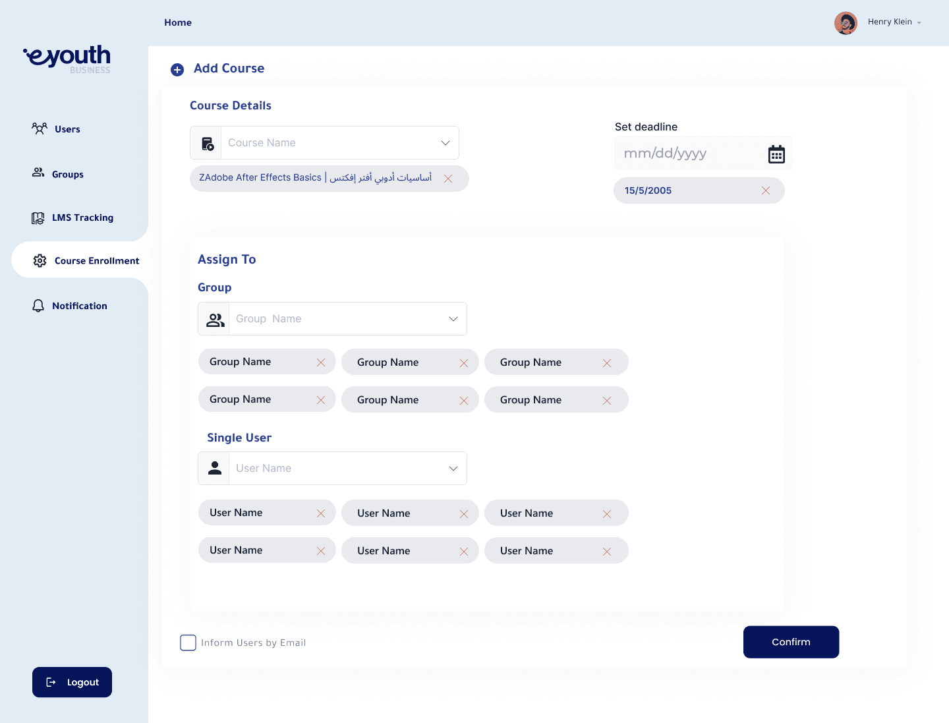Open the Group Name dropdown

453,319
